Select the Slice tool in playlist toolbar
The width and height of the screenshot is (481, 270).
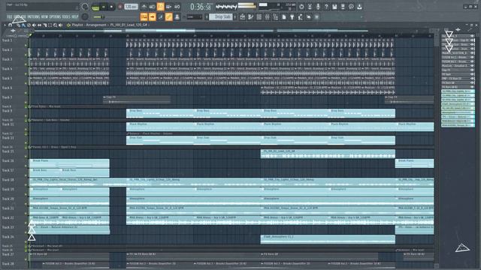pyautogui.click(x=45, y=25)
